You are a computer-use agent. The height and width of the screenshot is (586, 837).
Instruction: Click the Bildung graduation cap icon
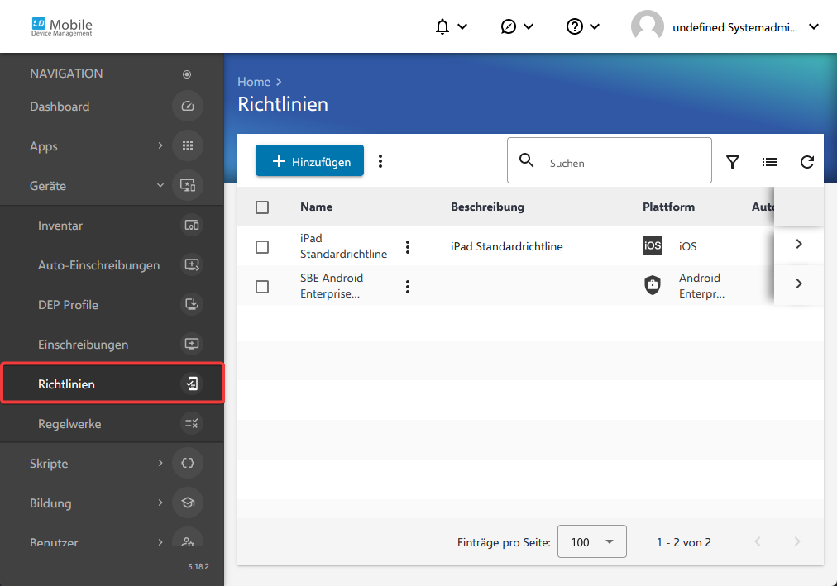pyautogui.click(x=188, y=503)
